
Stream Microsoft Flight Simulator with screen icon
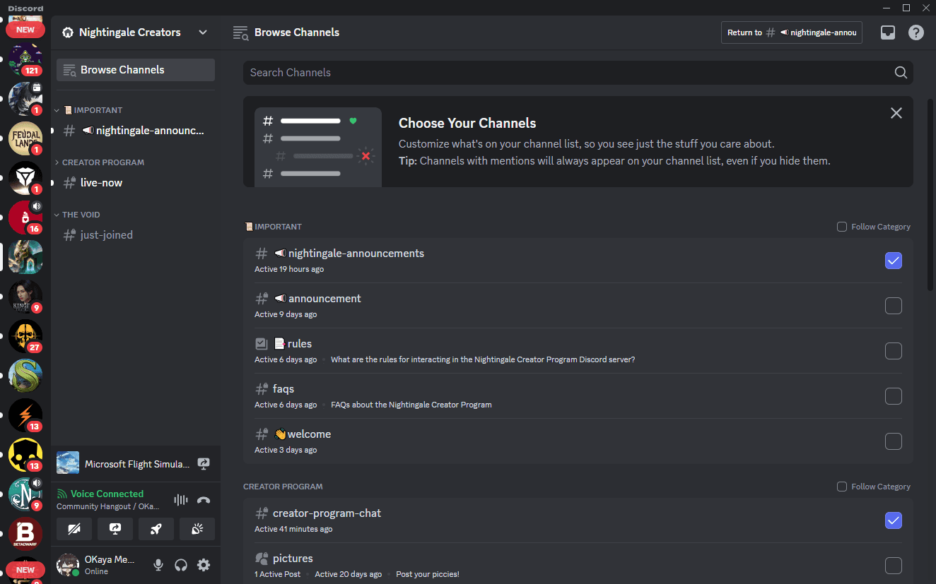(204, 464)
